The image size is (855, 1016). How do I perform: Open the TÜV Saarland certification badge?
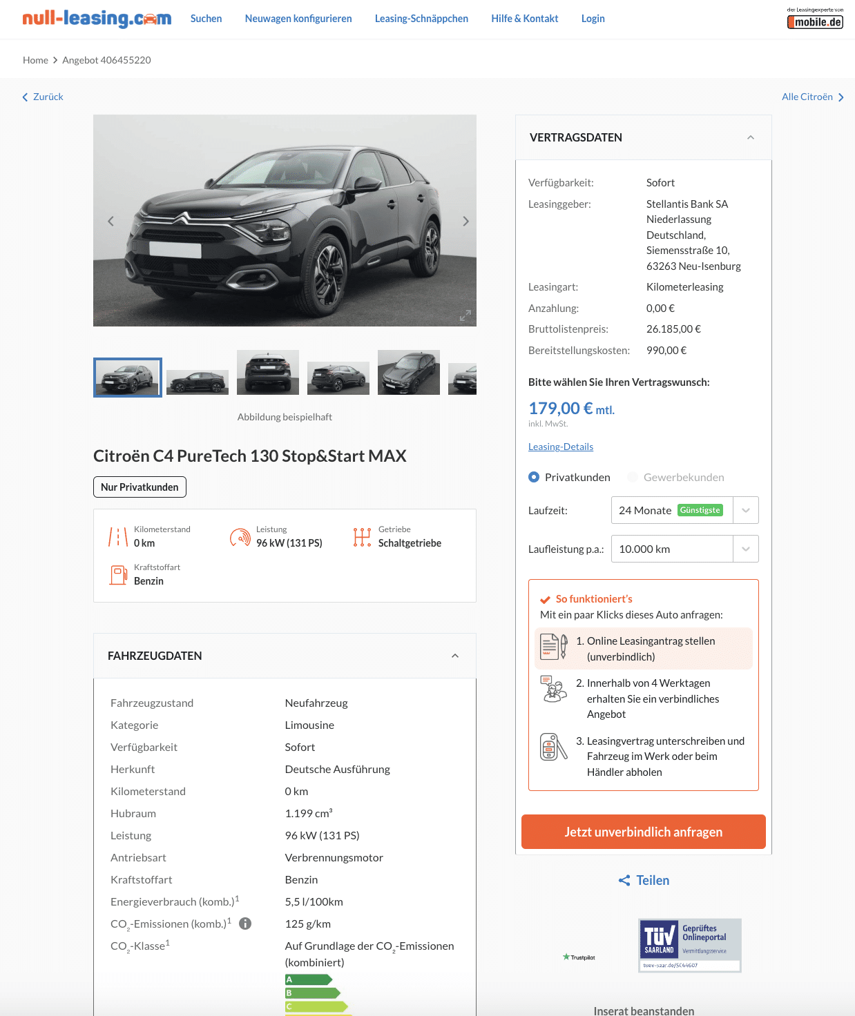690,945
